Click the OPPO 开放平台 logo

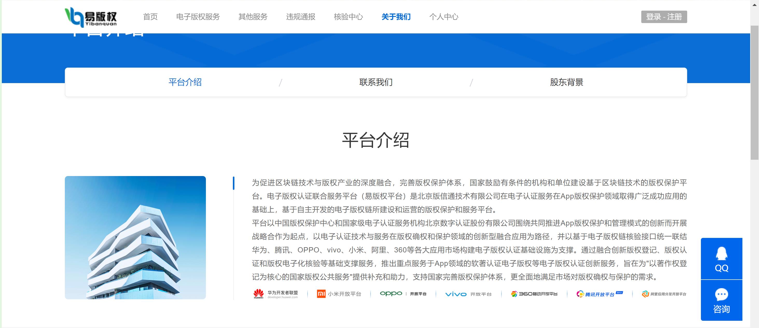point(403,294)
